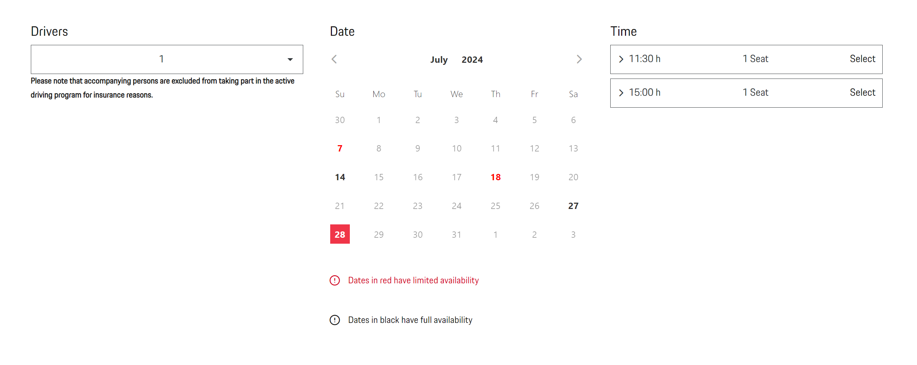Click the year label 2024
The height and width of the screenshot is (365, 917).
pyautogui.click(x=472, y=60)
